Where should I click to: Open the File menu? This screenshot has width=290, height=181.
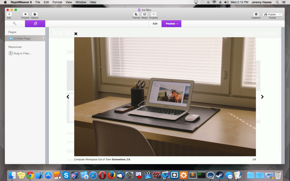pos(38,2)
